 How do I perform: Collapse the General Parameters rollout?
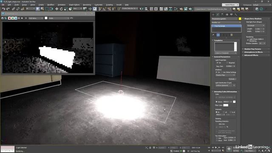click(x=222, y=57)
